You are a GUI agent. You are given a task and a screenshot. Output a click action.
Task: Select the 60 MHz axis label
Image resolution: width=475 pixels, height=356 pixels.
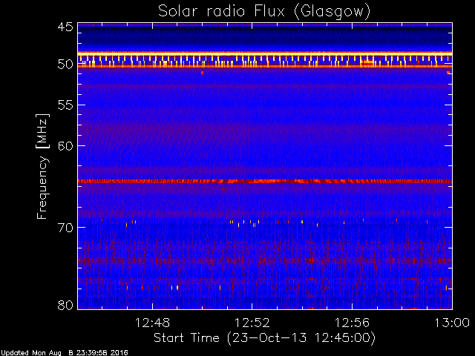65,145
